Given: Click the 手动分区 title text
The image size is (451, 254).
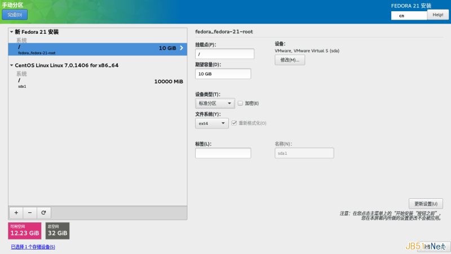Looking at the screenshot, I should [12, 5].
